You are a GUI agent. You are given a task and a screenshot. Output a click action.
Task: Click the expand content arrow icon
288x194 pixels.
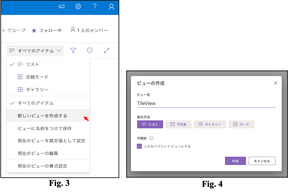point(106,50)
